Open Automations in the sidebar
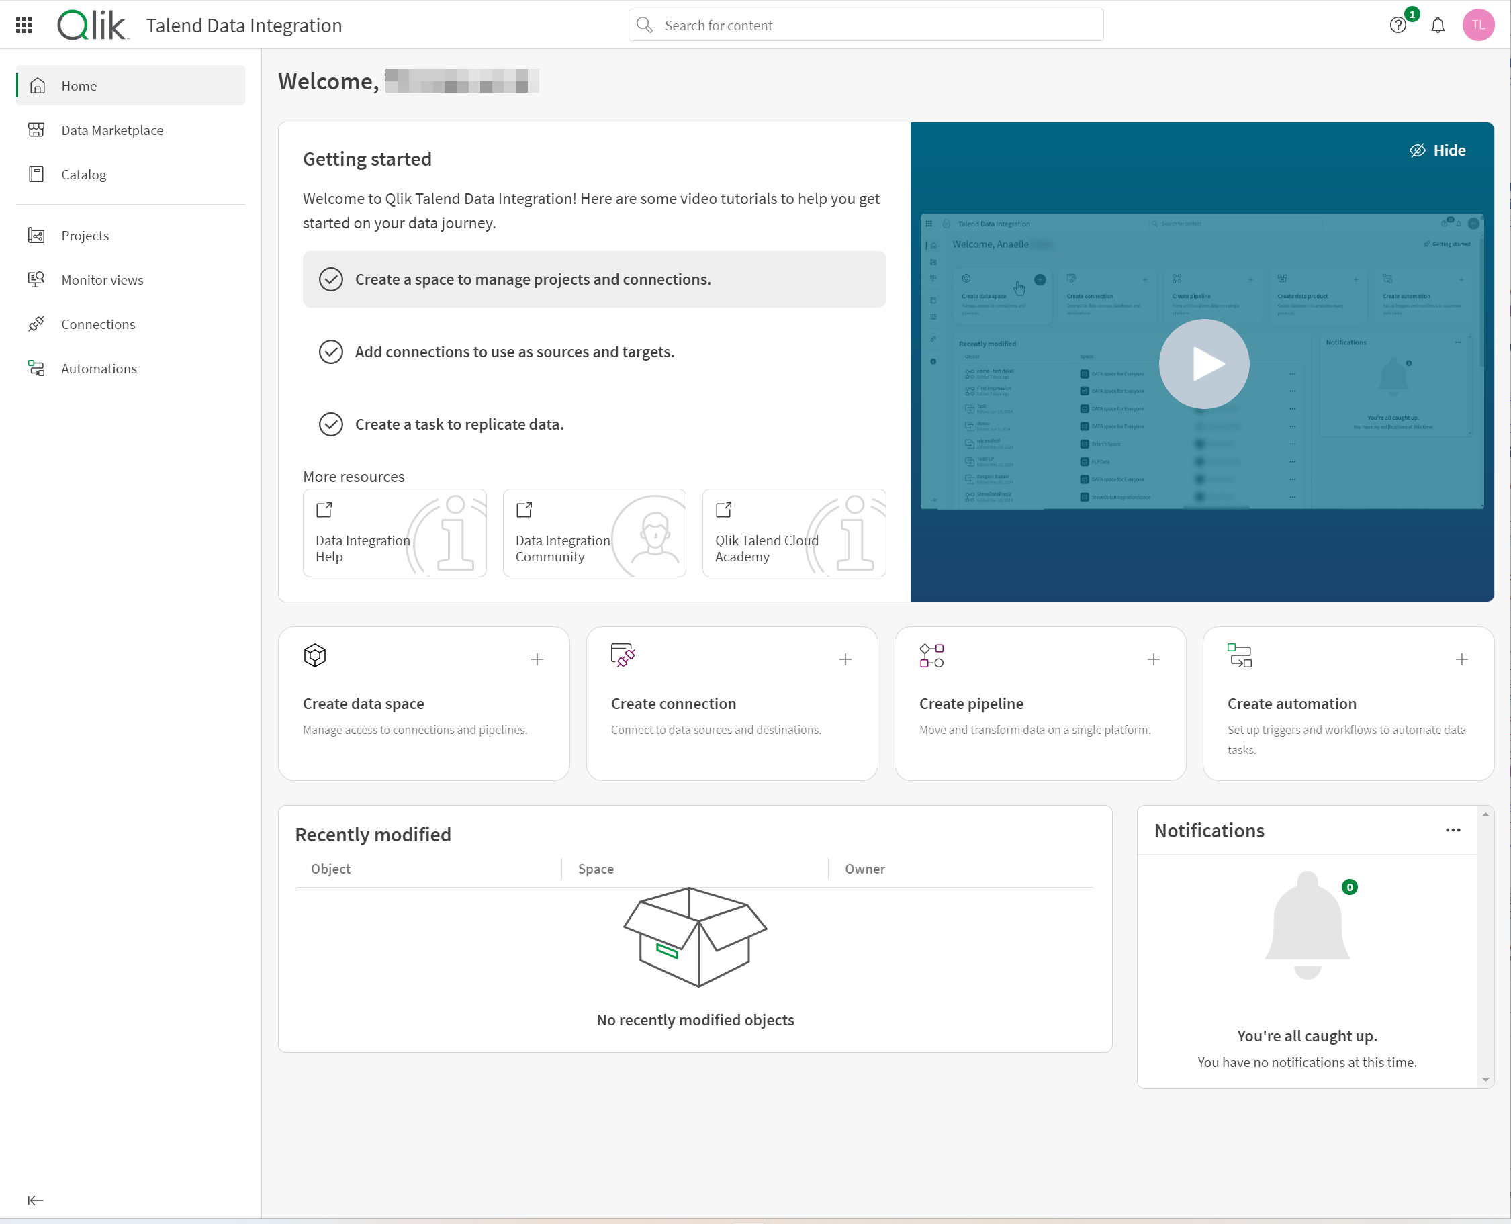 (x=97, y=367)
